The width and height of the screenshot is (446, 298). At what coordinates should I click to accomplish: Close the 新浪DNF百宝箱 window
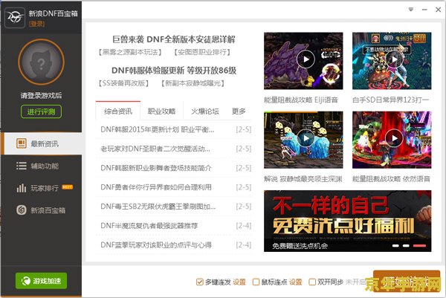pos(439,10)
